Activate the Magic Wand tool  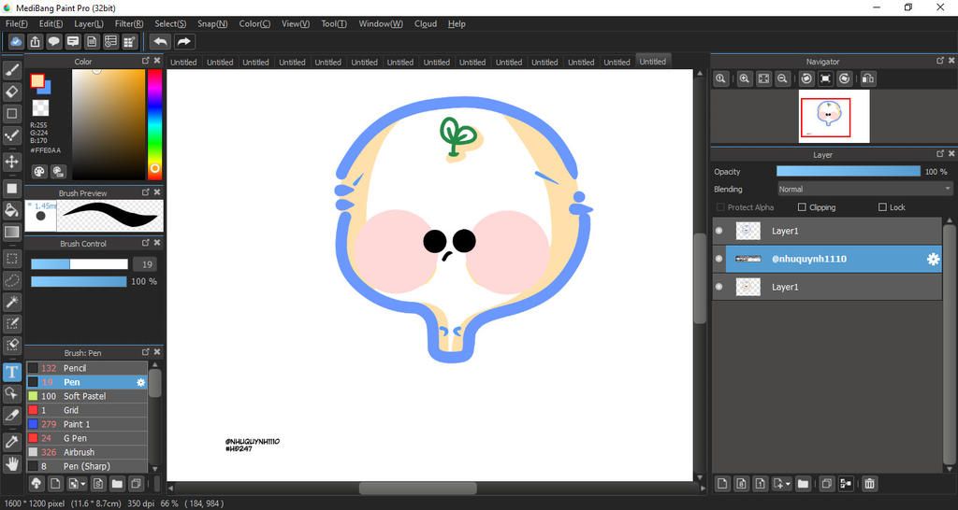tap(12, 302)
